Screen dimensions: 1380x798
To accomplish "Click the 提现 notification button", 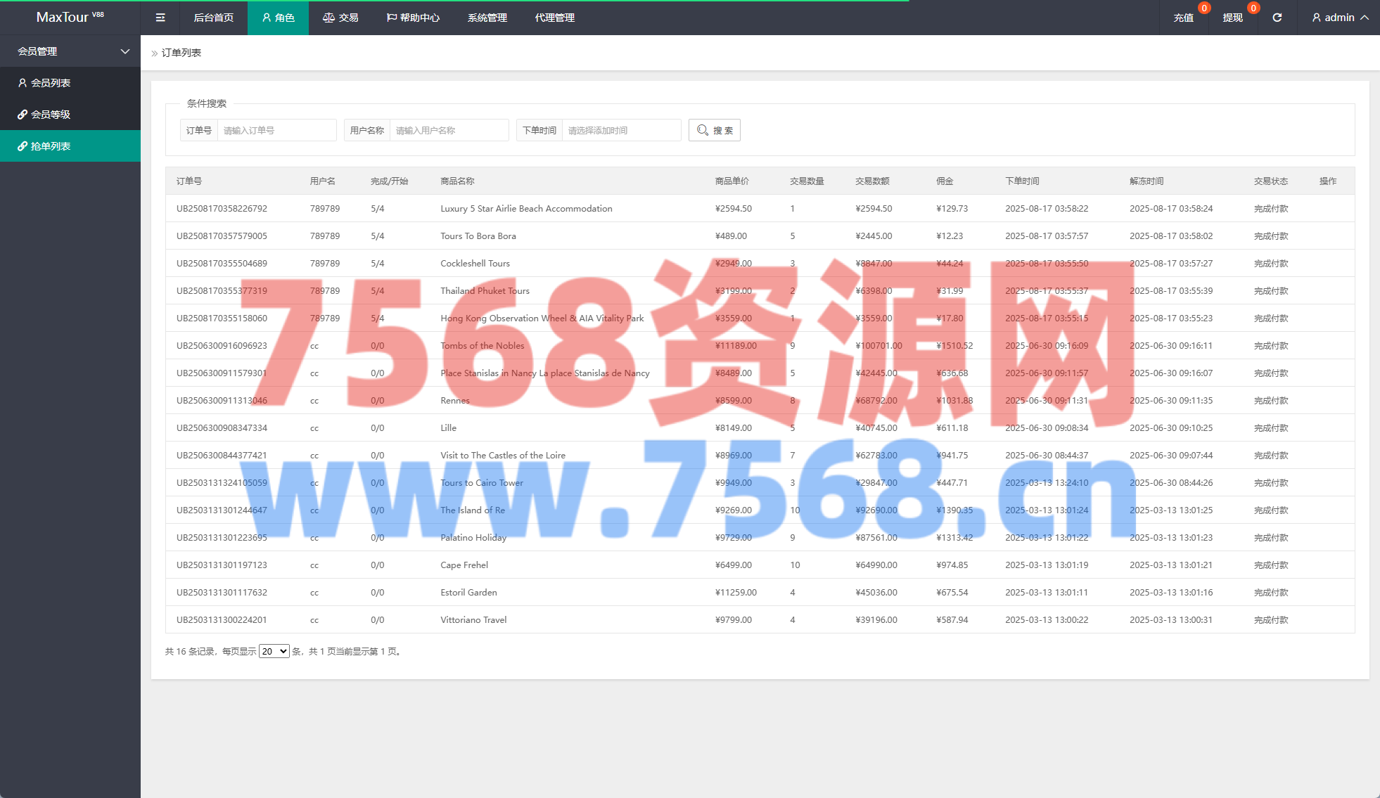I will click(1232, 18).
